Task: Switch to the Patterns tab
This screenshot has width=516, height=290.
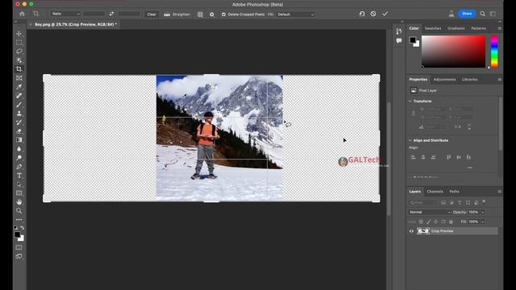Action: (x=478, y=29)
